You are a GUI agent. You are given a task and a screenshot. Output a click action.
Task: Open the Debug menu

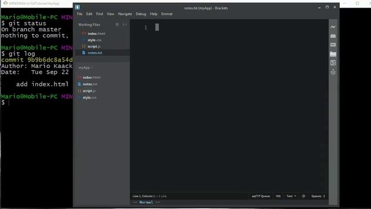tap(141, 14)
